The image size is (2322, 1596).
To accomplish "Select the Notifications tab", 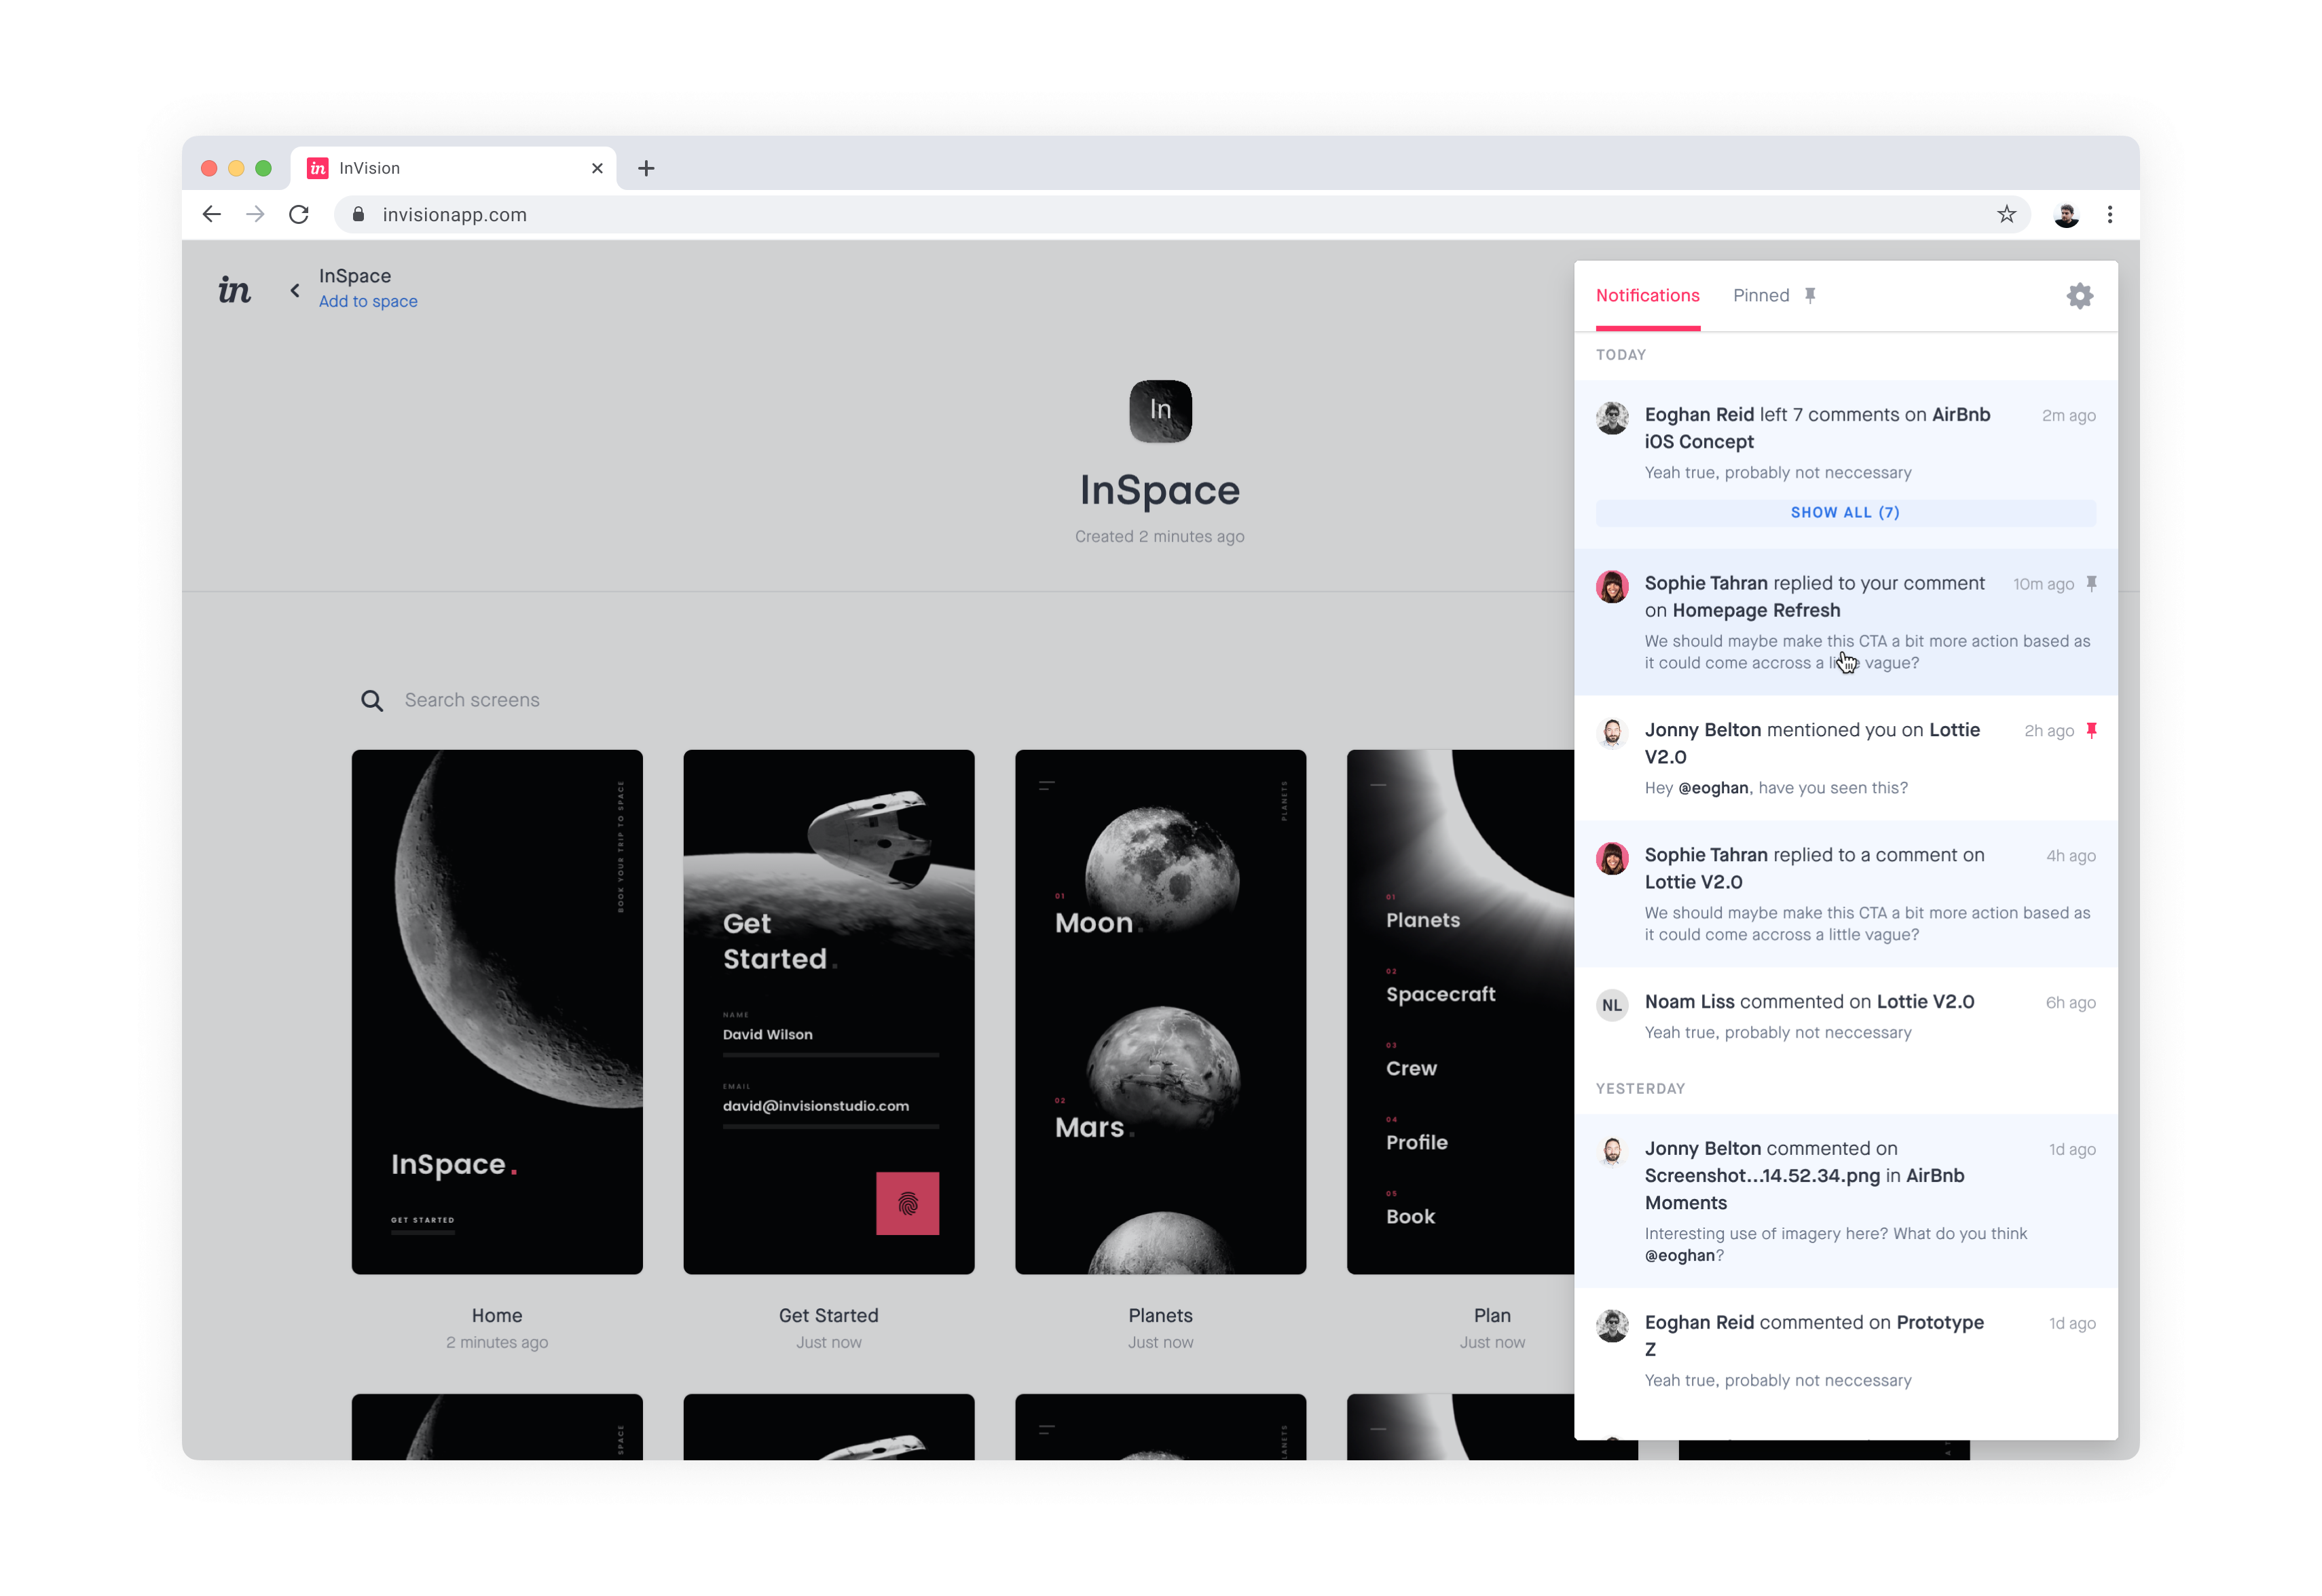I will click(1646, 295).
